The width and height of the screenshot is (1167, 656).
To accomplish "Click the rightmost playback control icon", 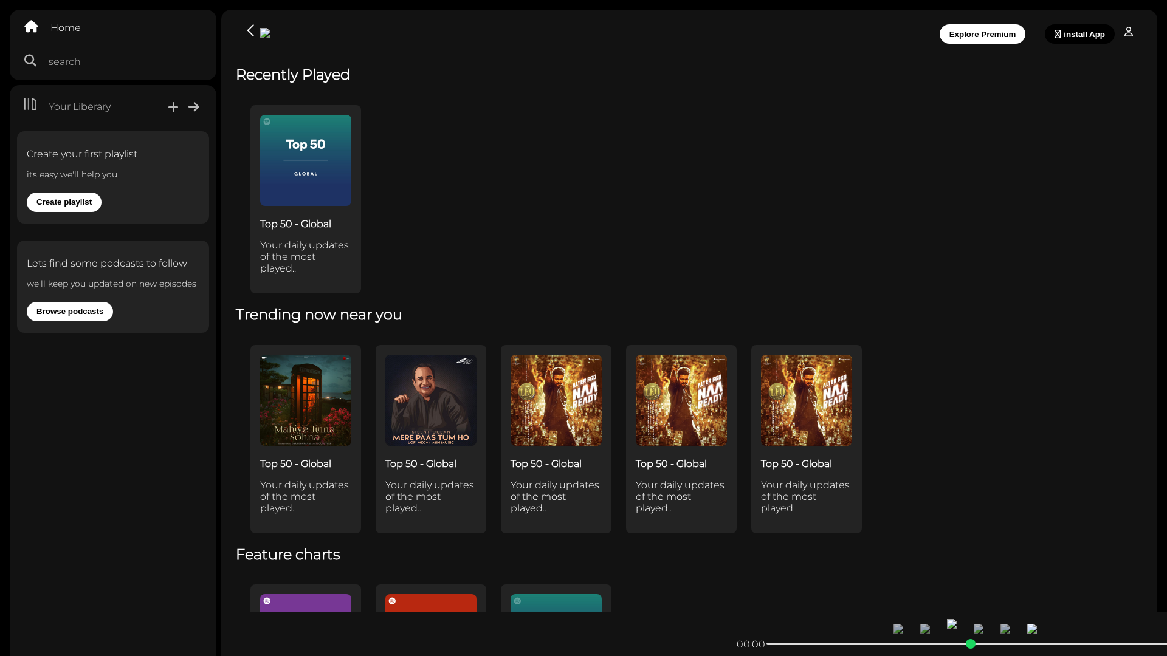I will [x=1032, y=629].
